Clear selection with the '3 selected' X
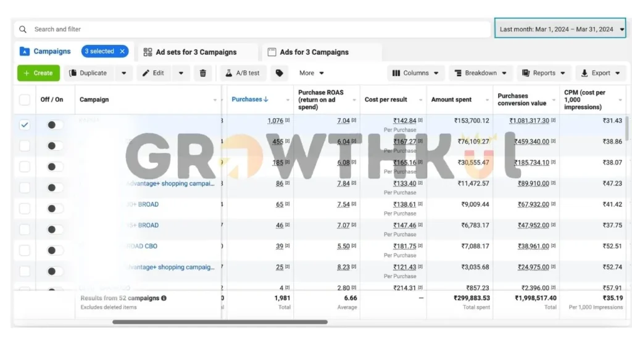 [x=122, y=52]
